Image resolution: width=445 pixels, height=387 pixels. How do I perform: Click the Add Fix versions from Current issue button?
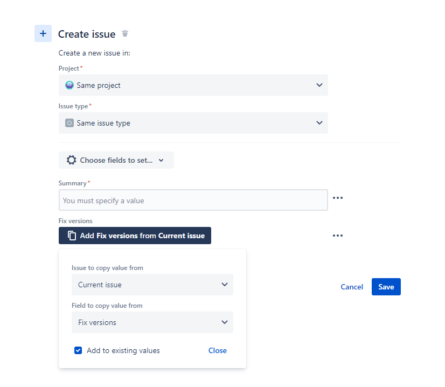[x=142, y=236]
